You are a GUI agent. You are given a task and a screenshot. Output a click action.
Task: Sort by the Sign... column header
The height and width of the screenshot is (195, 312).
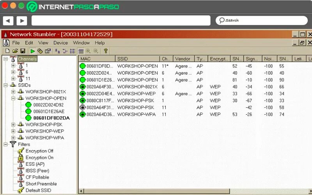pyautogui.click(x=253, y=59)
